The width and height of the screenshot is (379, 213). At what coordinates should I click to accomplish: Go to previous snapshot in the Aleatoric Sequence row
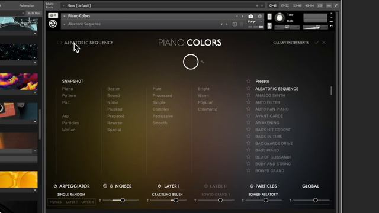221,24
